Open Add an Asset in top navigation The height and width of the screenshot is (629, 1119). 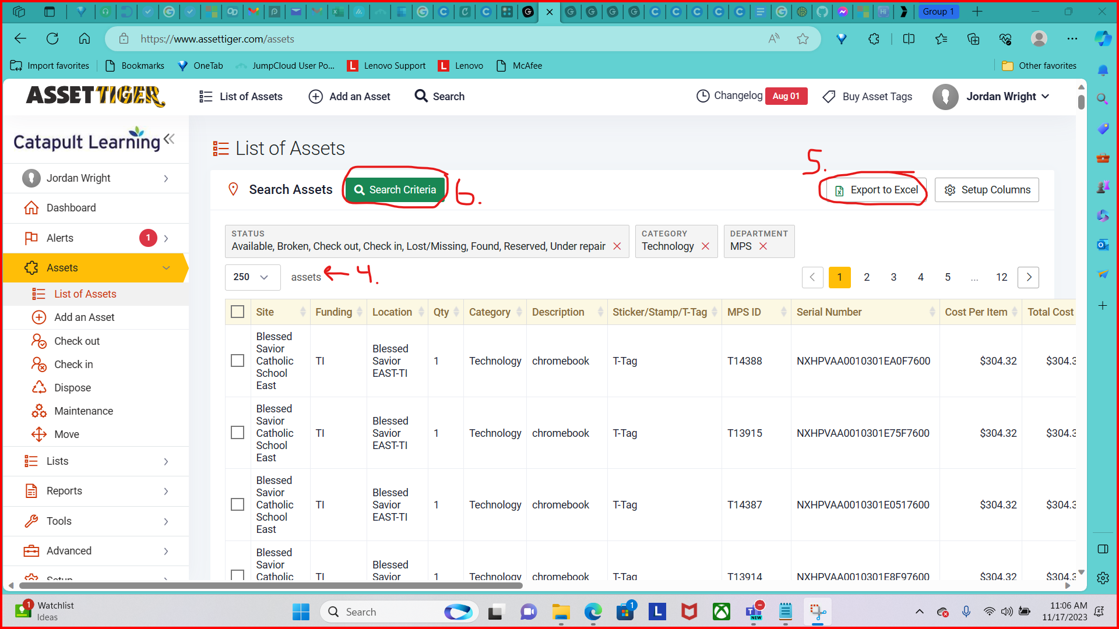(x=349, y=97)
